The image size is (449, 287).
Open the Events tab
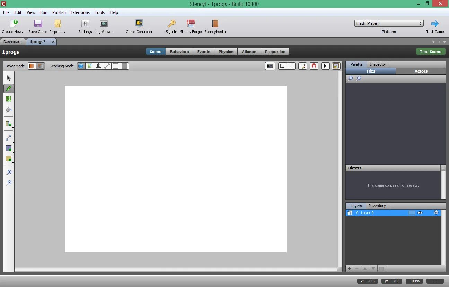(x=204, y=52)
